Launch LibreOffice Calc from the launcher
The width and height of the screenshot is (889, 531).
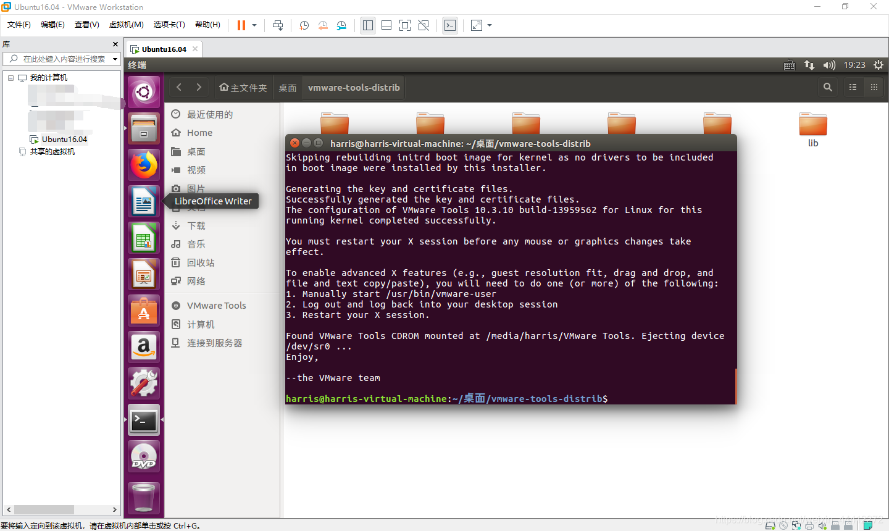144,238
